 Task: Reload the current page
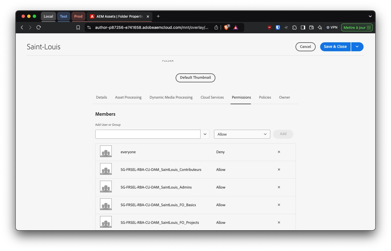point(39,27)
